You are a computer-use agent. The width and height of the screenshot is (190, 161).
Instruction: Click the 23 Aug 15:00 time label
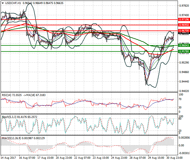pyautogui.click(x=101, y=158)
